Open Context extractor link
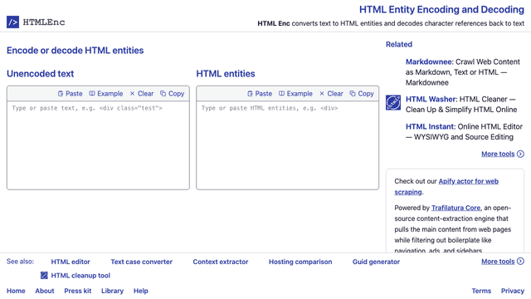The image size is (531, 299). click(x=221, y=262)
